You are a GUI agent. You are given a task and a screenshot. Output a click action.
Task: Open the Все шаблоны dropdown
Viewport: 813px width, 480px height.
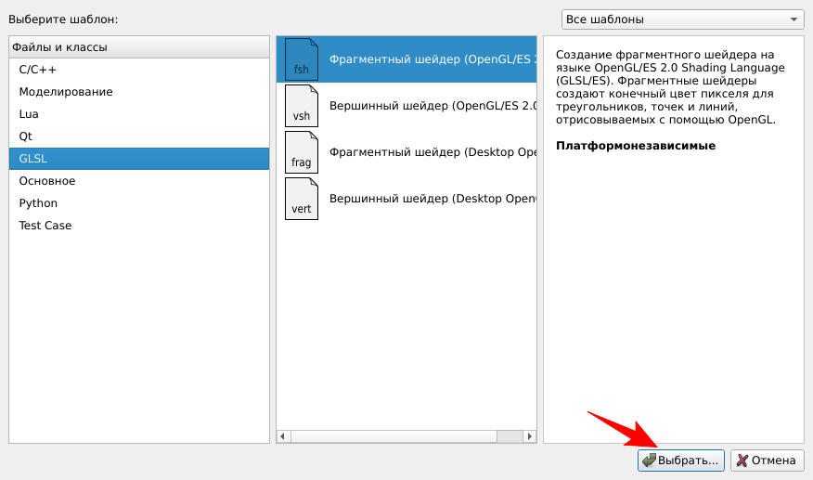(x=682, y=19)
